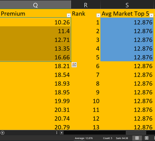Select the Rank 9 cell
The image size is (155, 141).
pyautogui.click(x=86, y=92)
